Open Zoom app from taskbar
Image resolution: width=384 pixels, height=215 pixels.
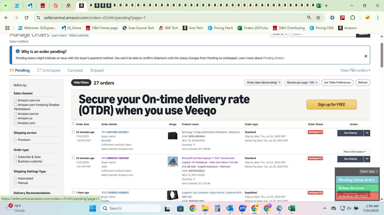point(242,208)
